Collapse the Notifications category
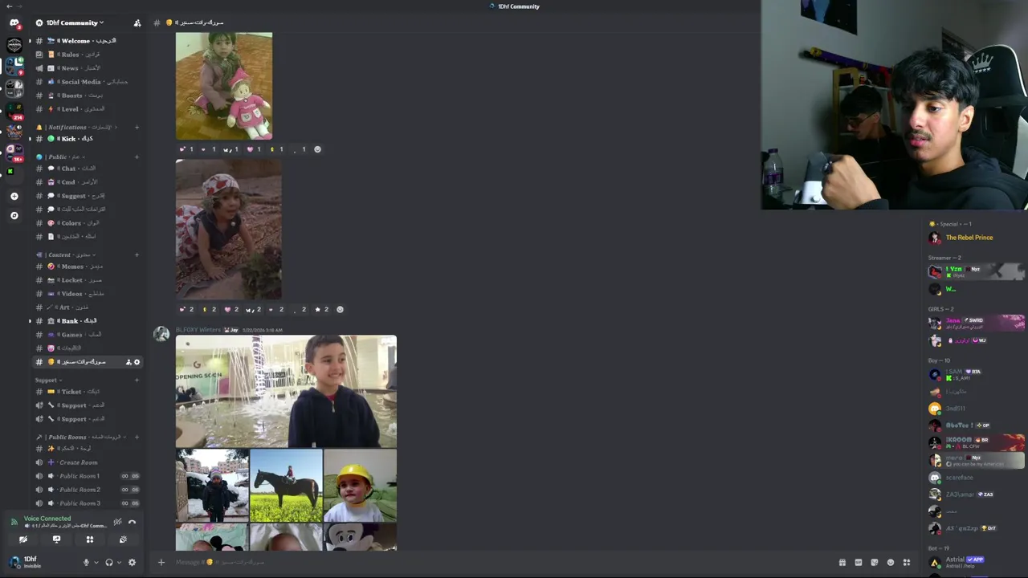The image size is (1028, 578). point(78,127)
